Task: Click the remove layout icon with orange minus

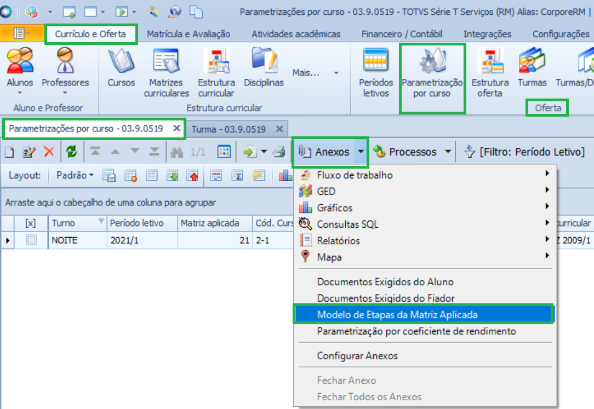Action: coord(131,176)
